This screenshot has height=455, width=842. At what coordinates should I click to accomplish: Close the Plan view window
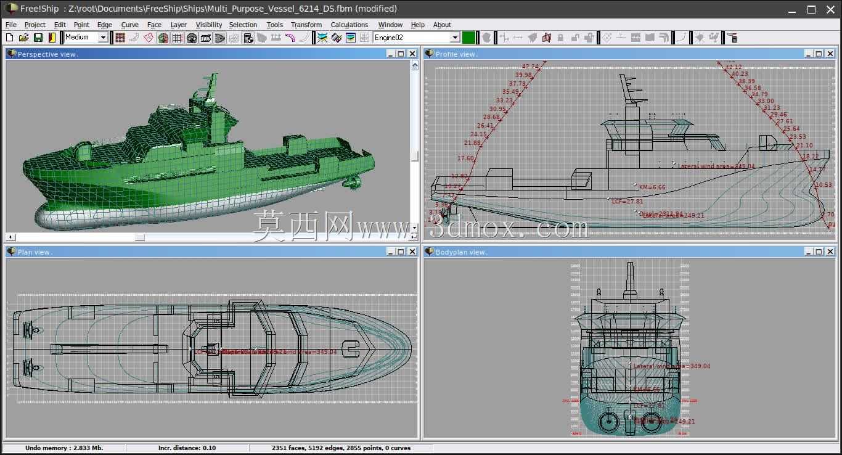point(412,252)
